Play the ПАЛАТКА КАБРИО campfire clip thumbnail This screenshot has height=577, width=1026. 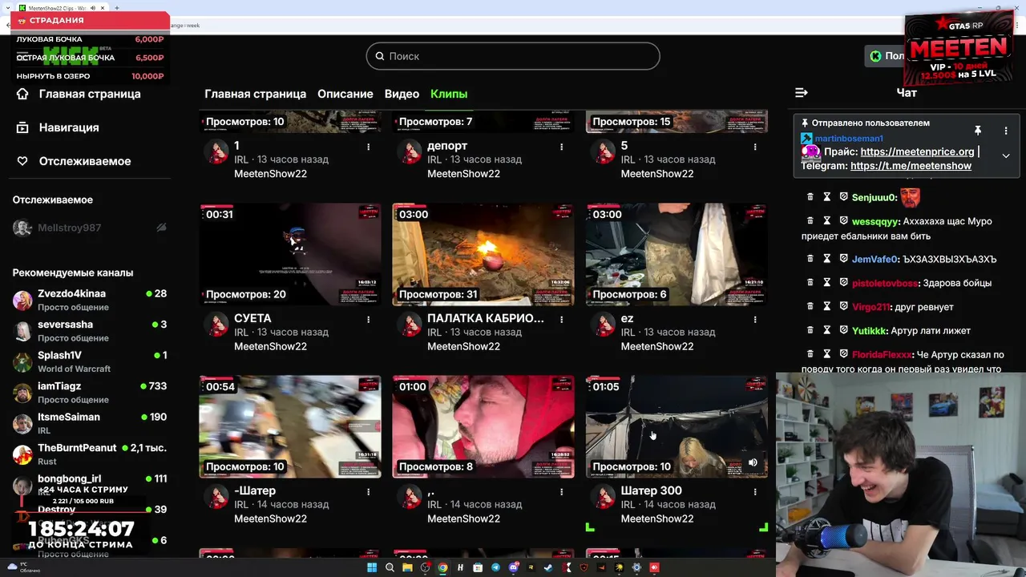483,254
